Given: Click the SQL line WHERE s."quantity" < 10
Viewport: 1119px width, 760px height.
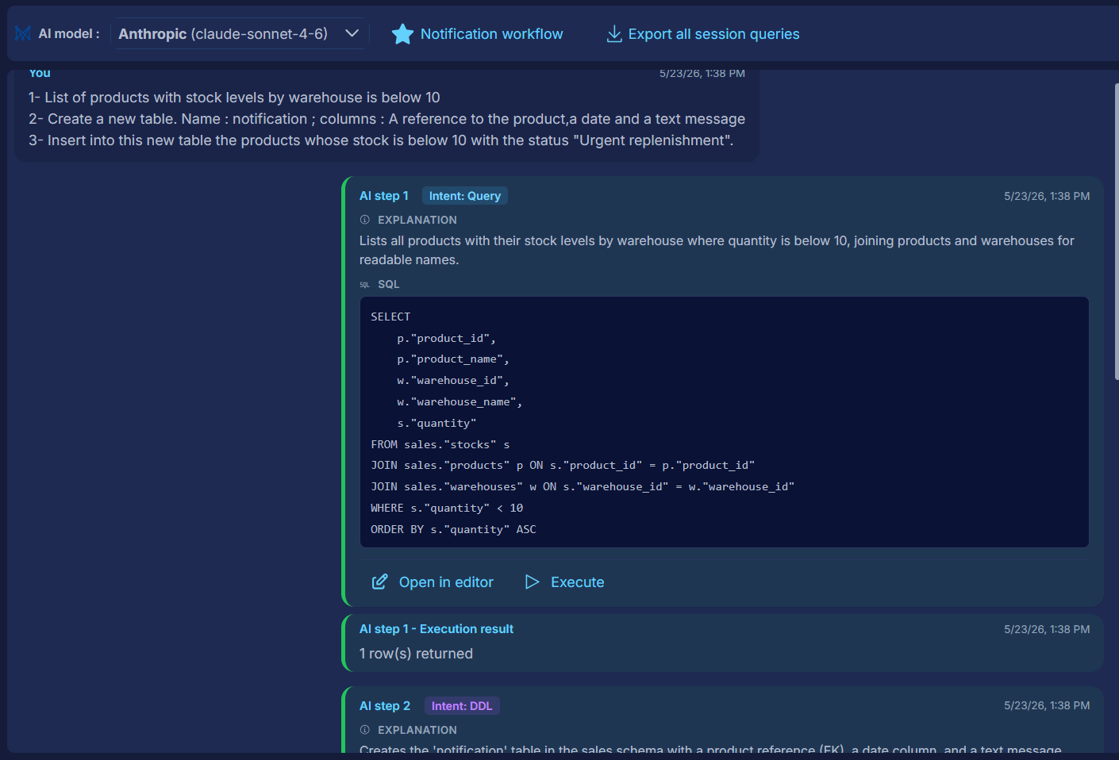Looking at the screenshot, I should (447, 509).
